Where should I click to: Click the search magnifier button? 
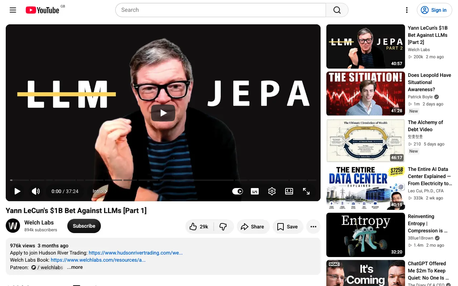coord(337,10)
